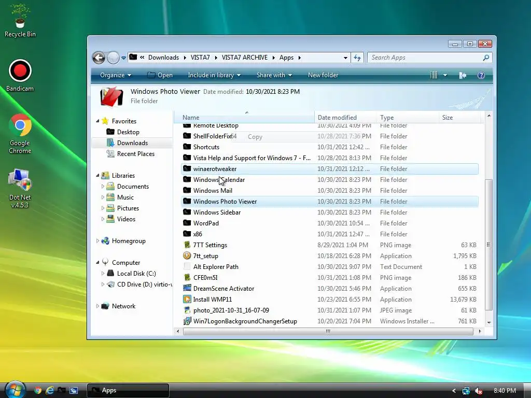Navigate to VISTA7 in the address breadcrumb
The height and width of the screenshot is (398, 531).
(200, 58)
